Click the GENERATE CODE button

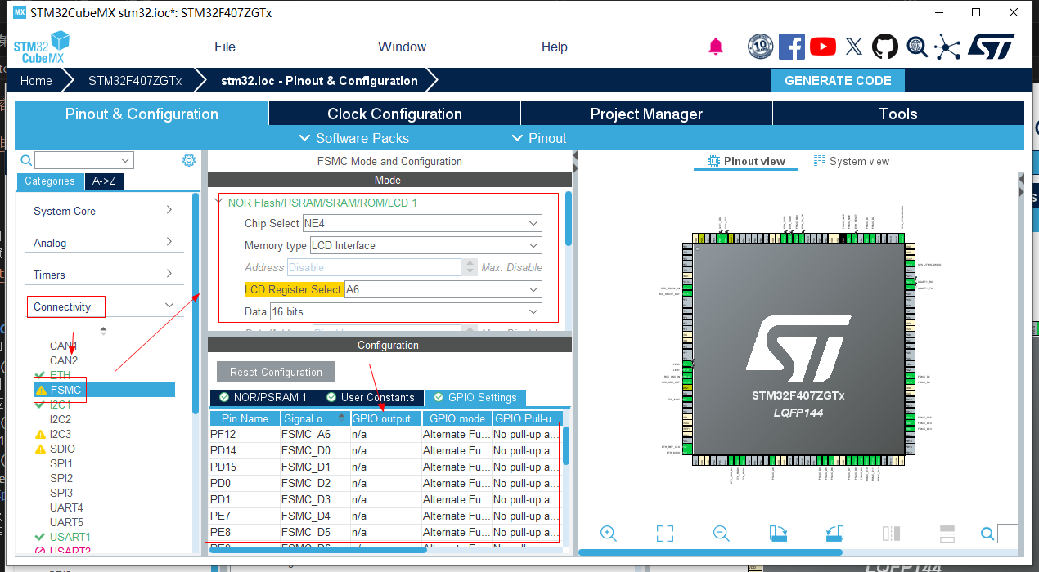(x=838, y=80)
